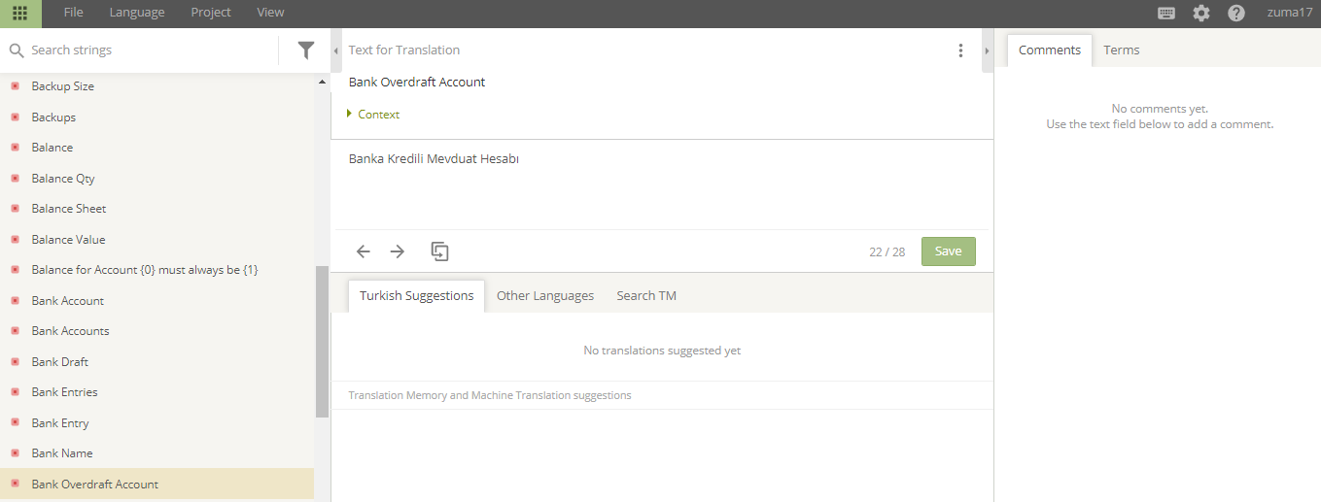The width and height of the screenshot is (1321, 502).
Task: Collapse the right comments panel arrow
Action: [988, 50]
